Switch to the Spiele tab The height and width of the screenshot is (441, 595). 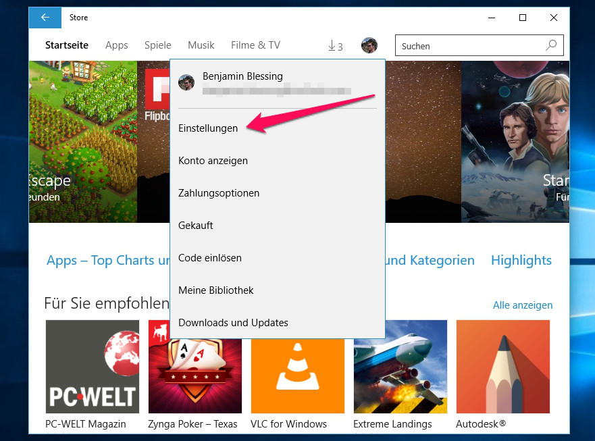158,45
